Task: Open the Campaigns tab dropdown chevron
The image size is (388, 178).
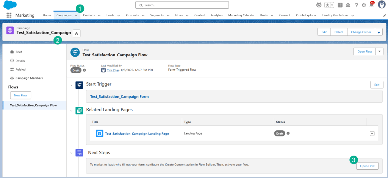Action: (76, 15)
